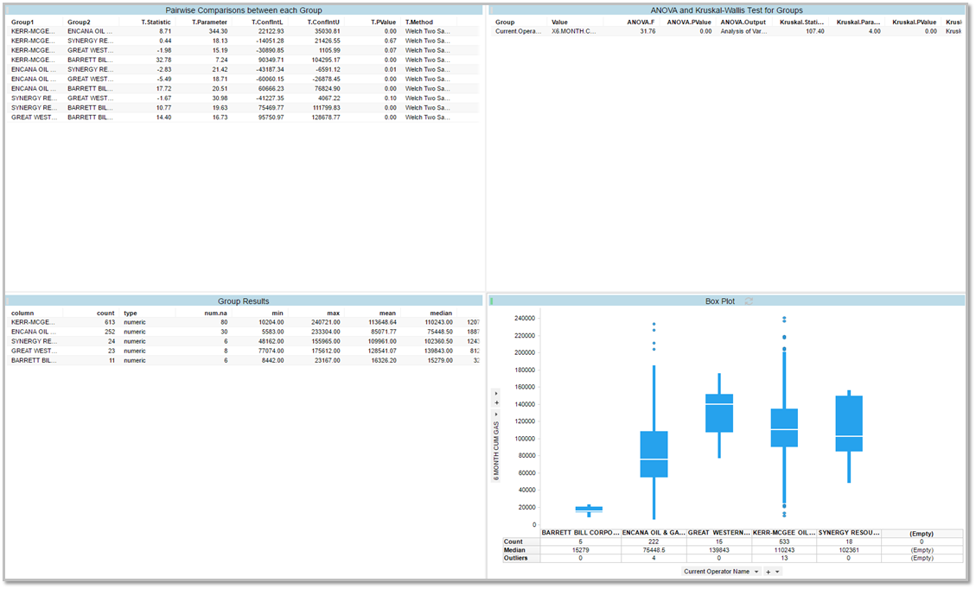Select the X6.MONTH.C... value cell
Viewport: 976px width, 589px height.
click(573, 31)
